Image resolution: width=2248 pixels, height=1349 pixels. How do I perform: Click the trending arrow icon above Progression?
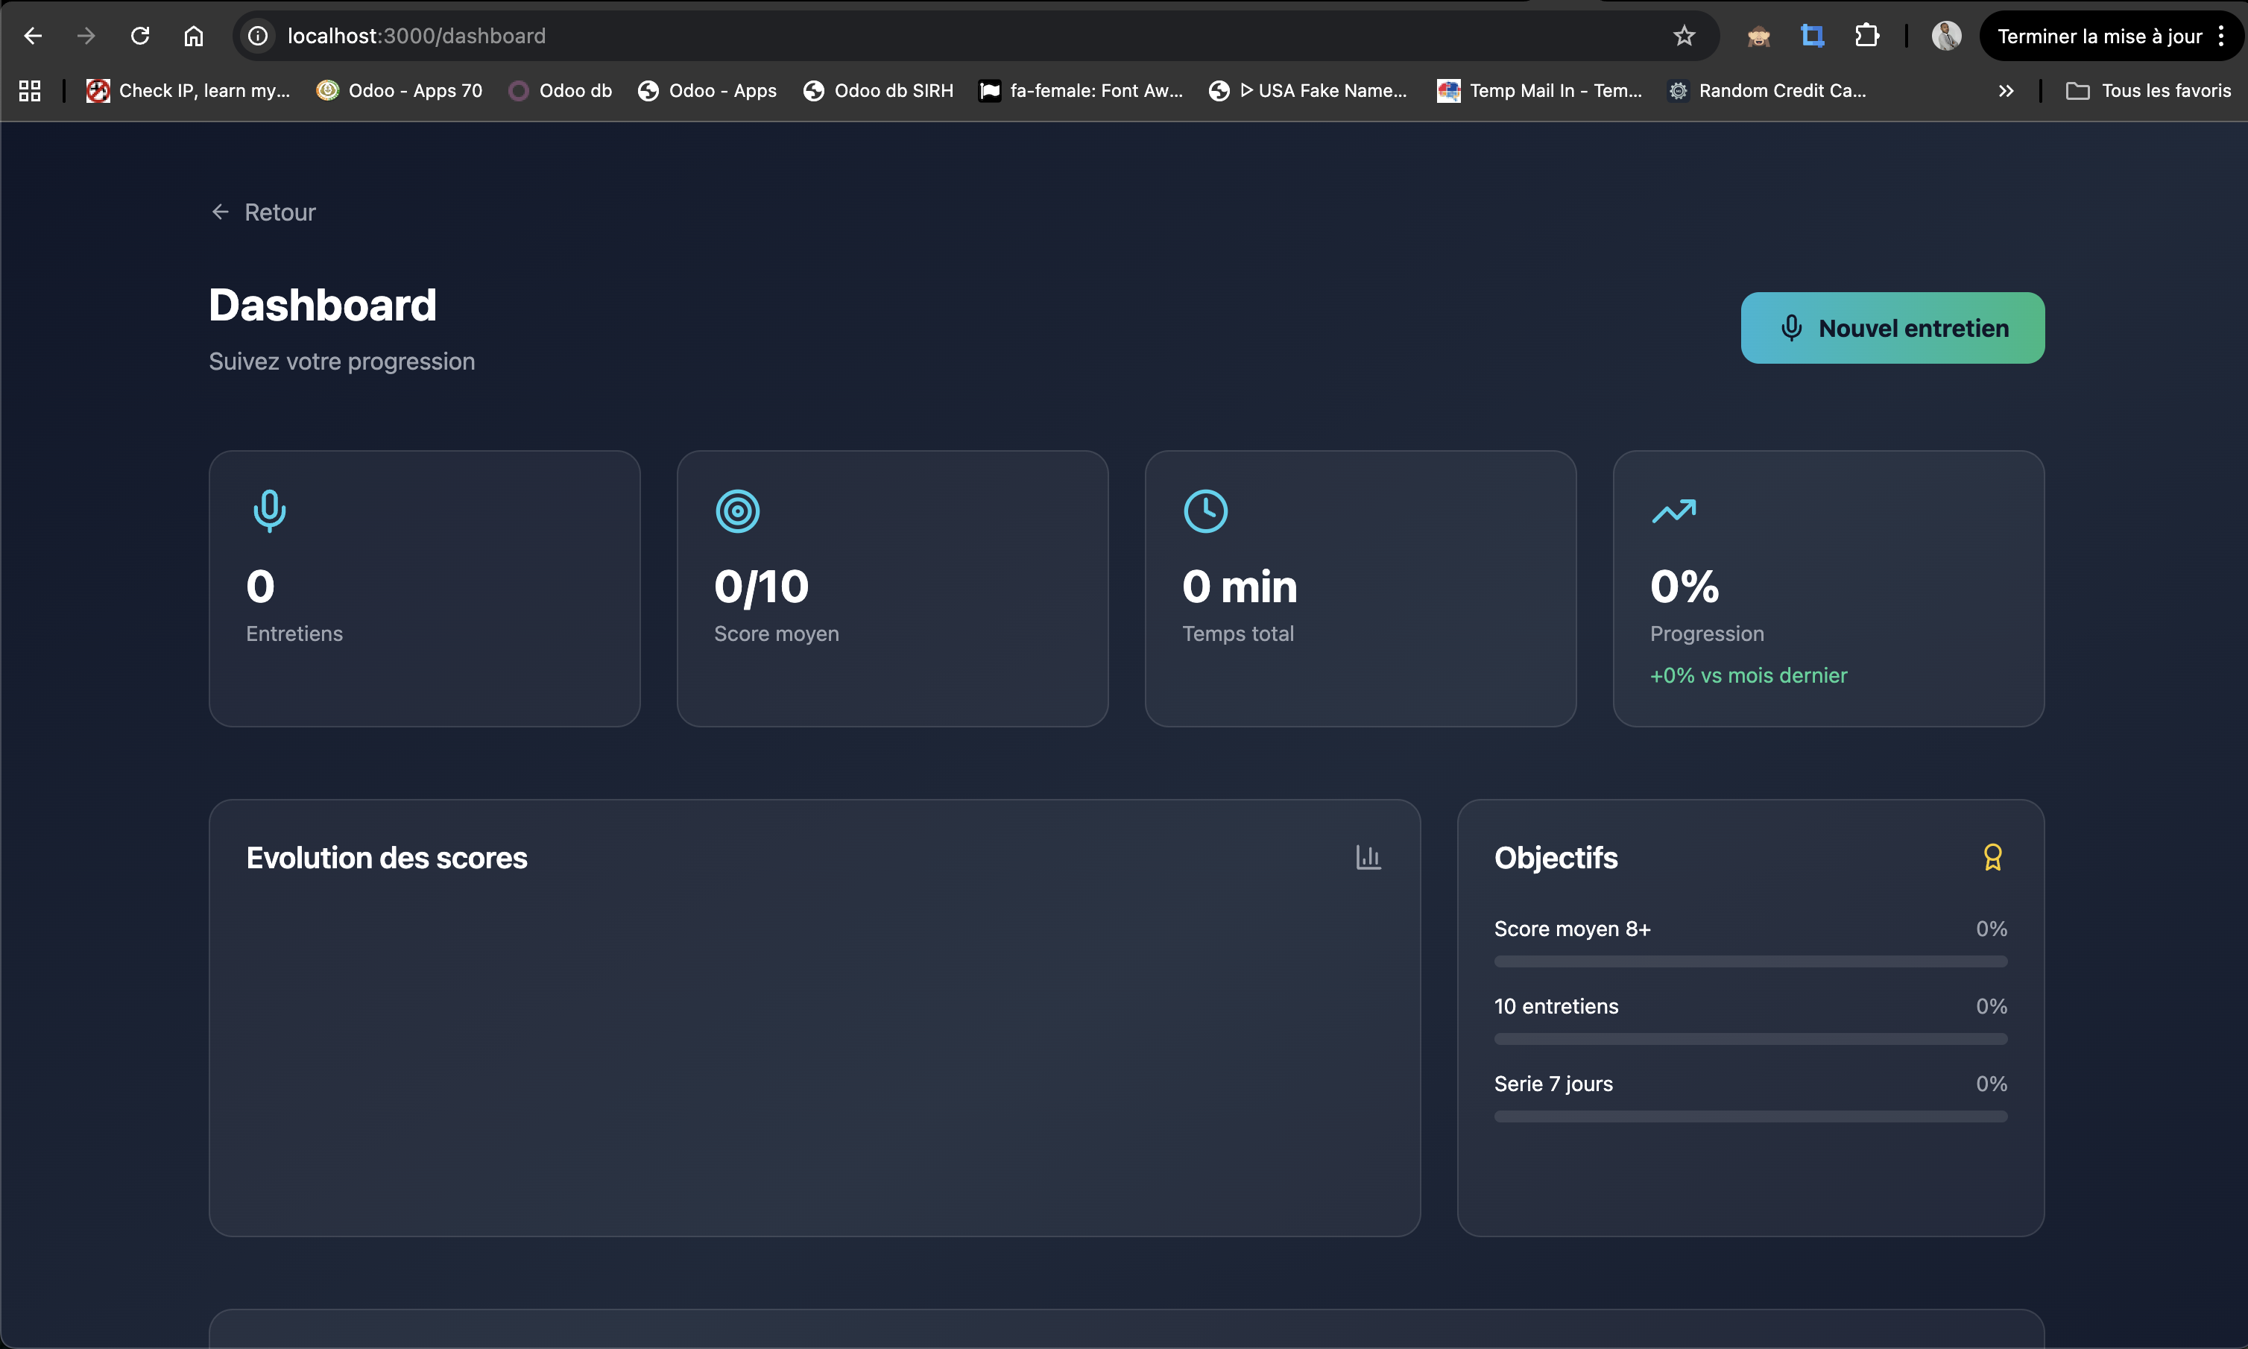click(1673, 511)
